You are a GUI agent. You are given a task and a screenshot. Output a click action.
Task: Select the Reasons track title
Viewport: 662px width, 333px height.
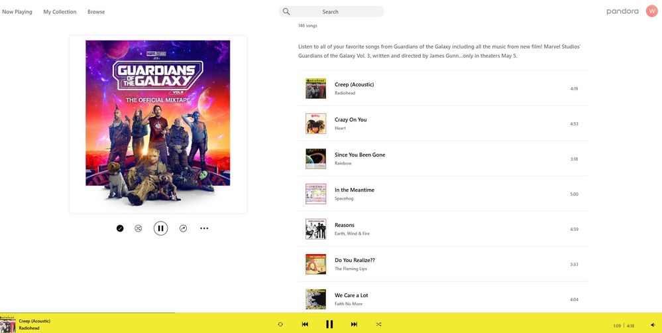click(345, 225)
